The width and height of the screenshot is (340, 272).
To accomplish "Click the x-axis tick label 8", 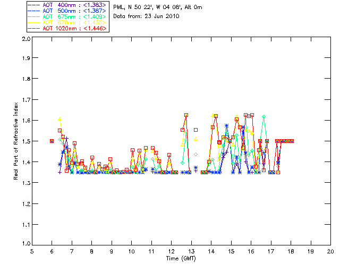I will coord(92,251).
